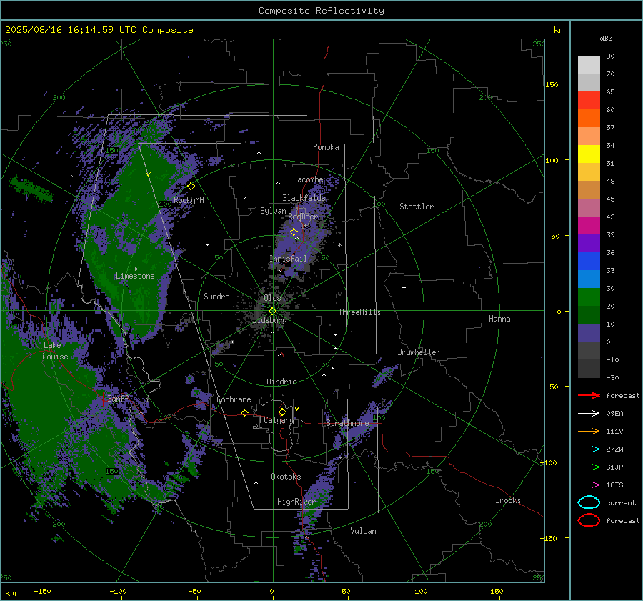Click the RockyMH label
The height and width of the screenshot is (601, 643).
(189, 200)
